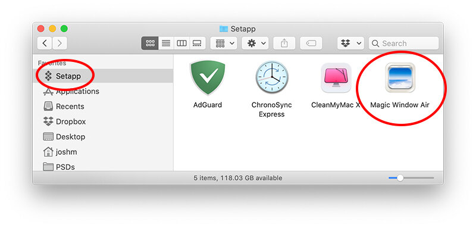476x228 pixels.
Task: Open the group-by arrangement dropdown
Action: [224, 43]
